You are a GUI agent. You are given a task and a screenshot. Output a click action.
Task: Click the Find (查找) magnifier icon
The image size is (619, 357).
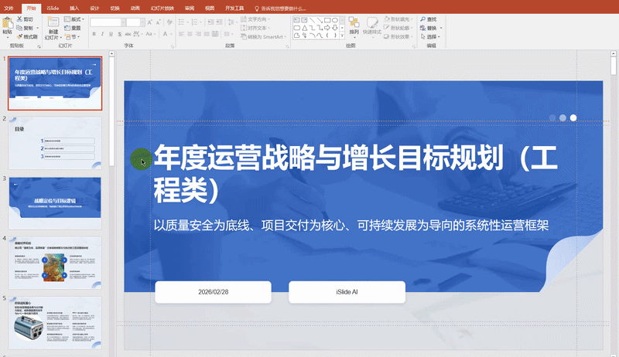[422, 19]
